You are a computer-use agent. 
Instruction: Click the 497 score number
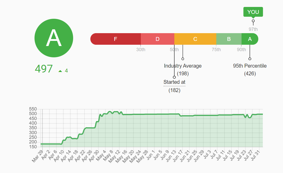(x=44, y=69)
